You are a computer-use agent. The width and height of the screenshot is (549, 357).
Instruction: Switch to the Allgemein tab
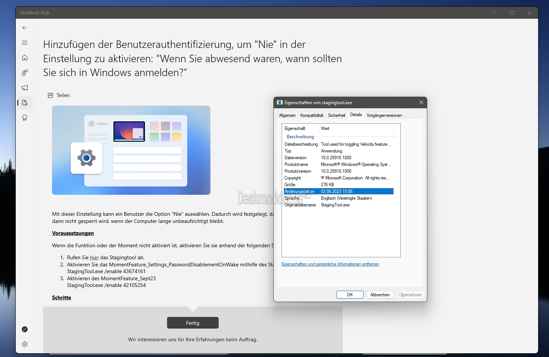[287, 115]
